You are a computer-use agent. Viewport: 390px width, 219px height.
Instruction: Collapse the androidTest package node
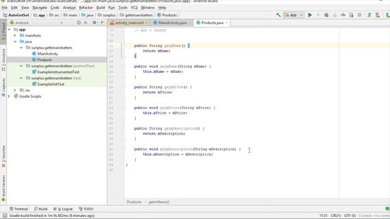[21, 66]
